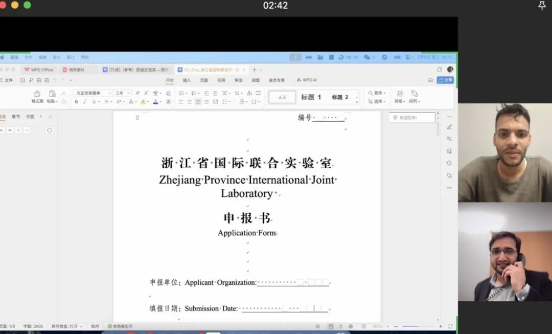Switch to the Insert (插入) ribbon tab
This screenshot has height=334, width=552.
tap(187, 80)
